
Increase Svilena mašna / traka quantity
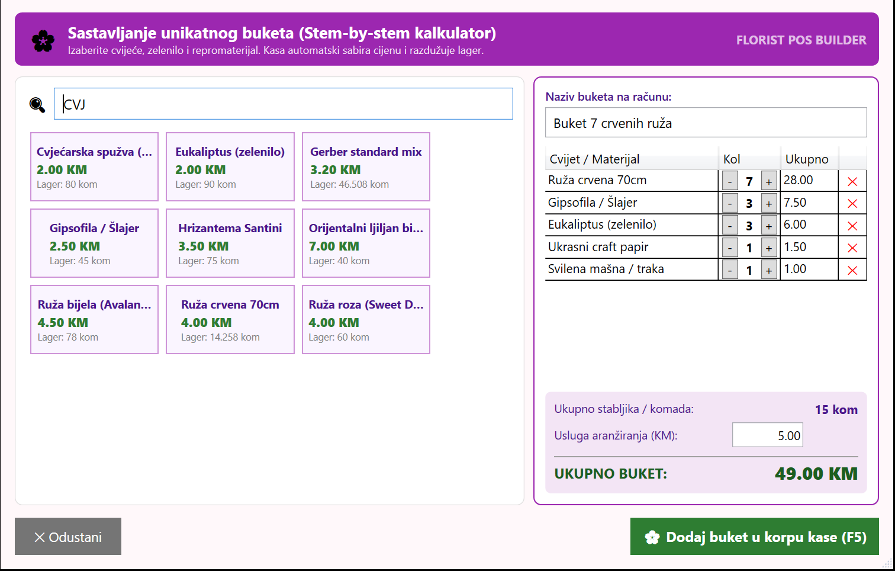click(x=769, y=270)
